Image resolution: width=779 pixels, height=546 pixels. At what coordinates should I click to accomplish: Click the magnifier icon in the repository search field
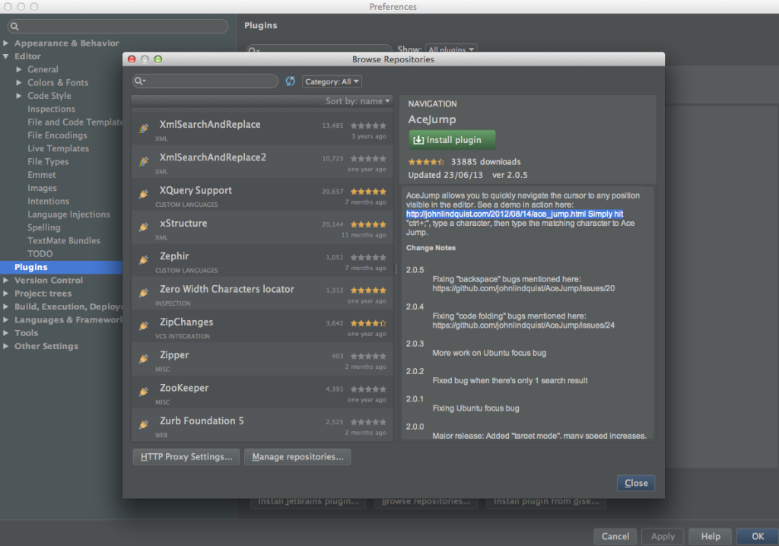[139, 80]
